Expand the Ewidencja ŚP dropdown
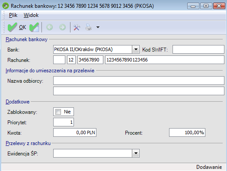 [136, 153]
